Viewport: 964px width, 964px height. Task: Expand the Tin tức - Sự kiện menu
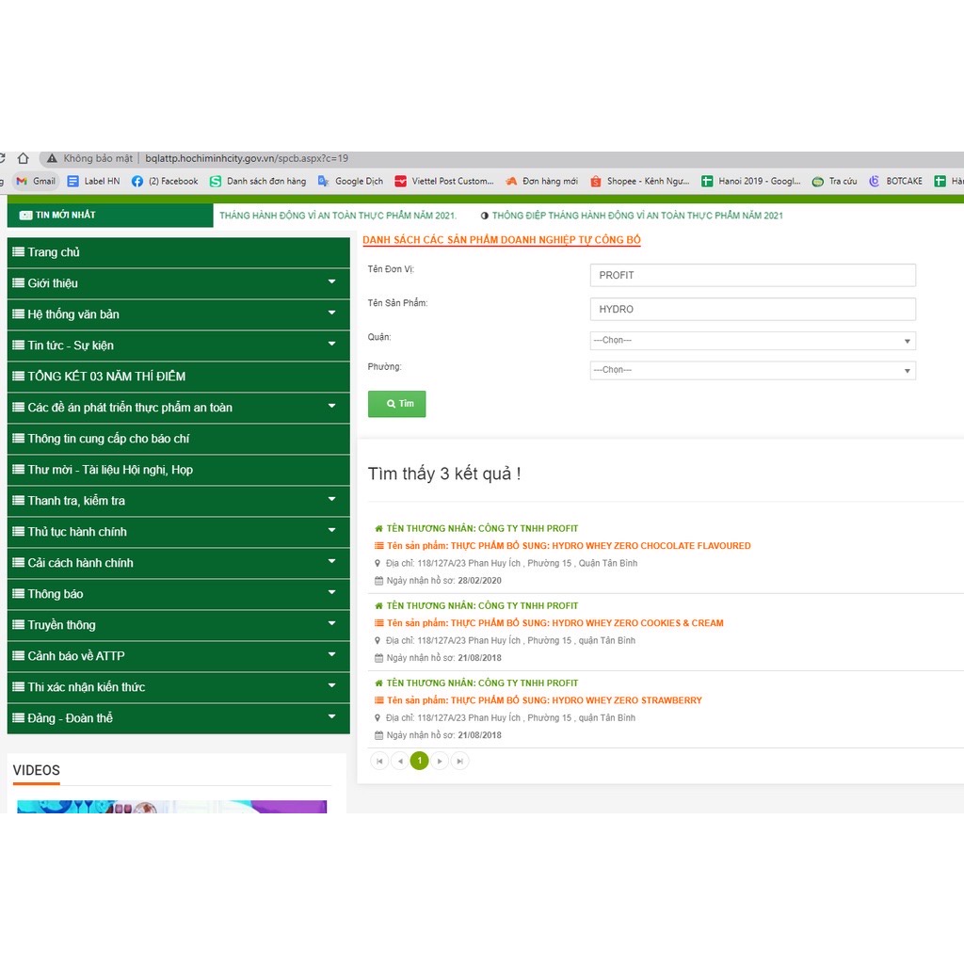click(178, 345)
